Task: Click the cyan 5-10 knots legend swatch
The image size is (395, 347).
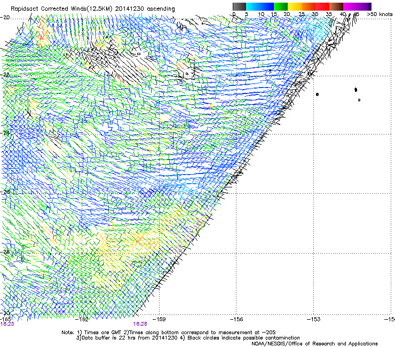Action: pos(253,6)
